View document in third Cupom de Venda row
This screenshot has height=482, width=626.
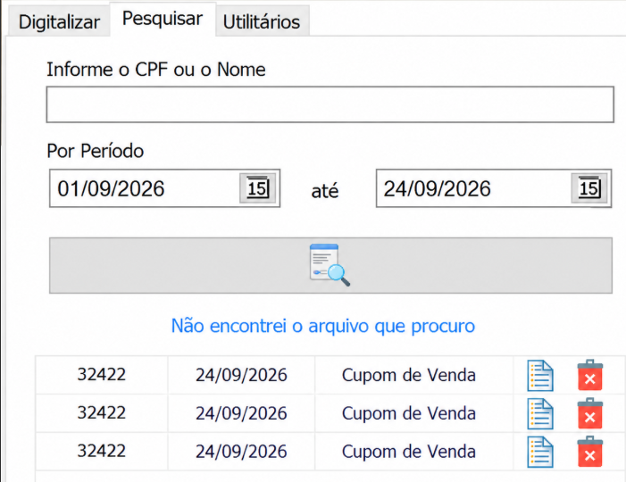pyautogui.click(x=540, y=452)
